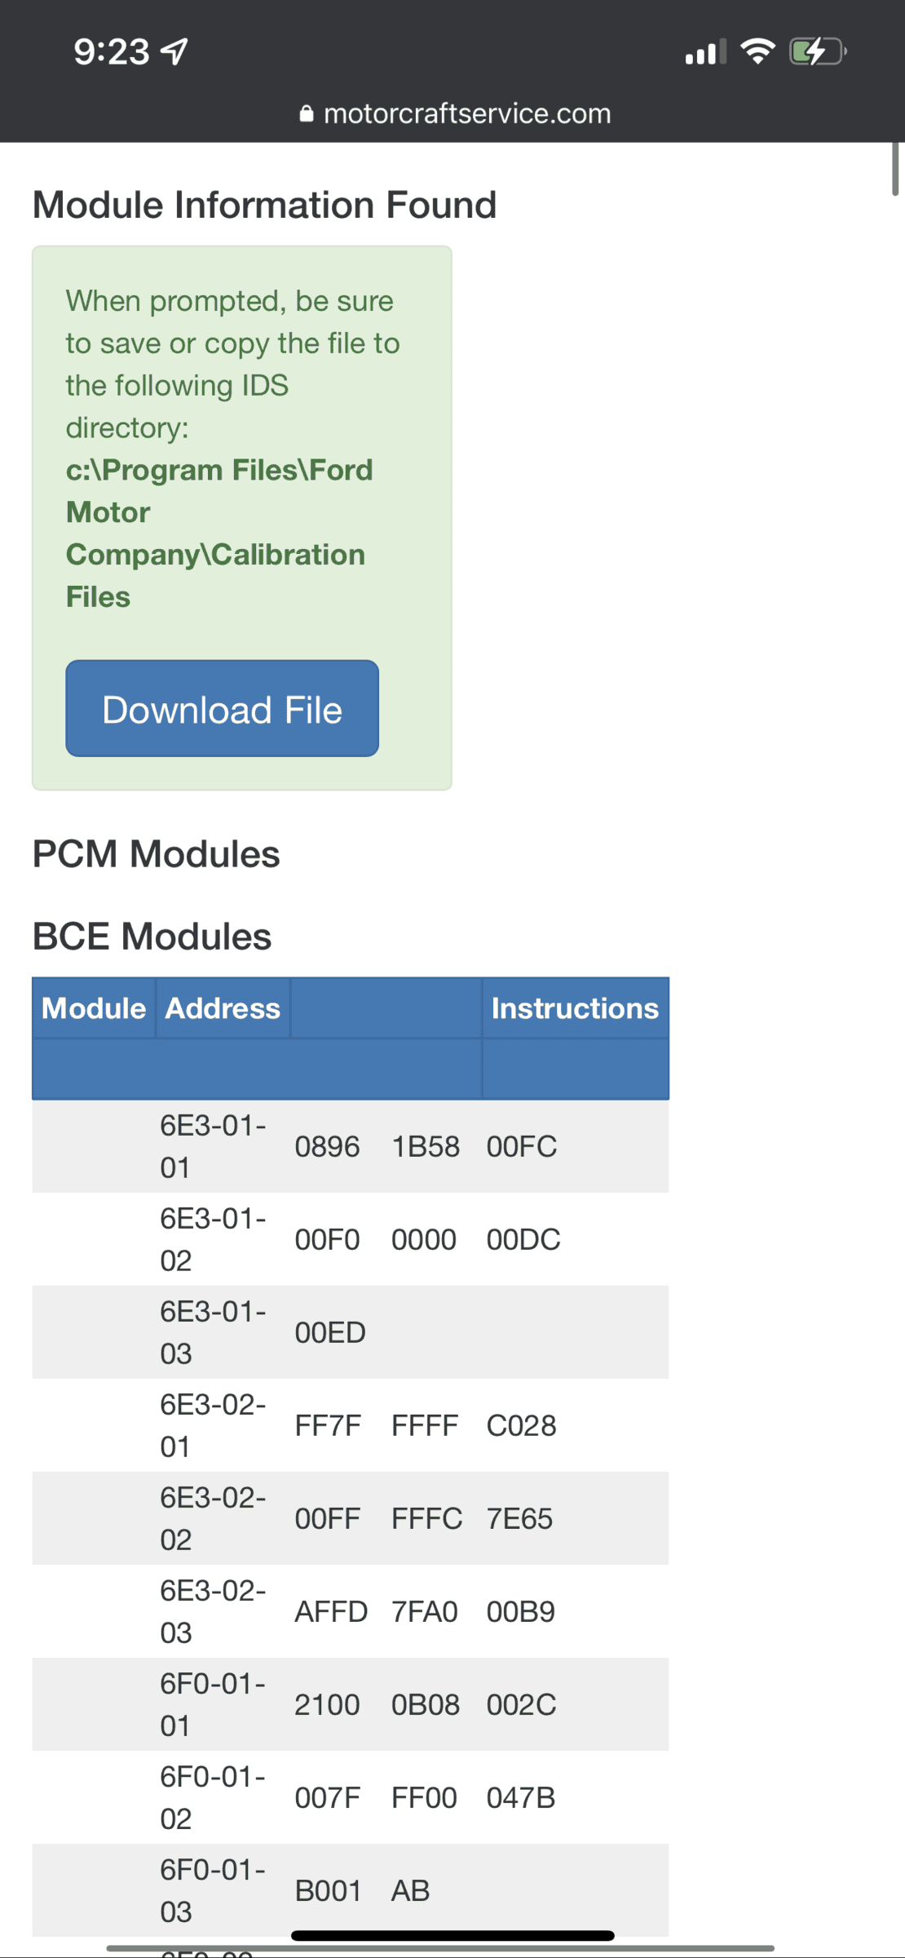Tap the 9:23 clock in status bar
The image size is (905, 1958).
tap(112, 51)
